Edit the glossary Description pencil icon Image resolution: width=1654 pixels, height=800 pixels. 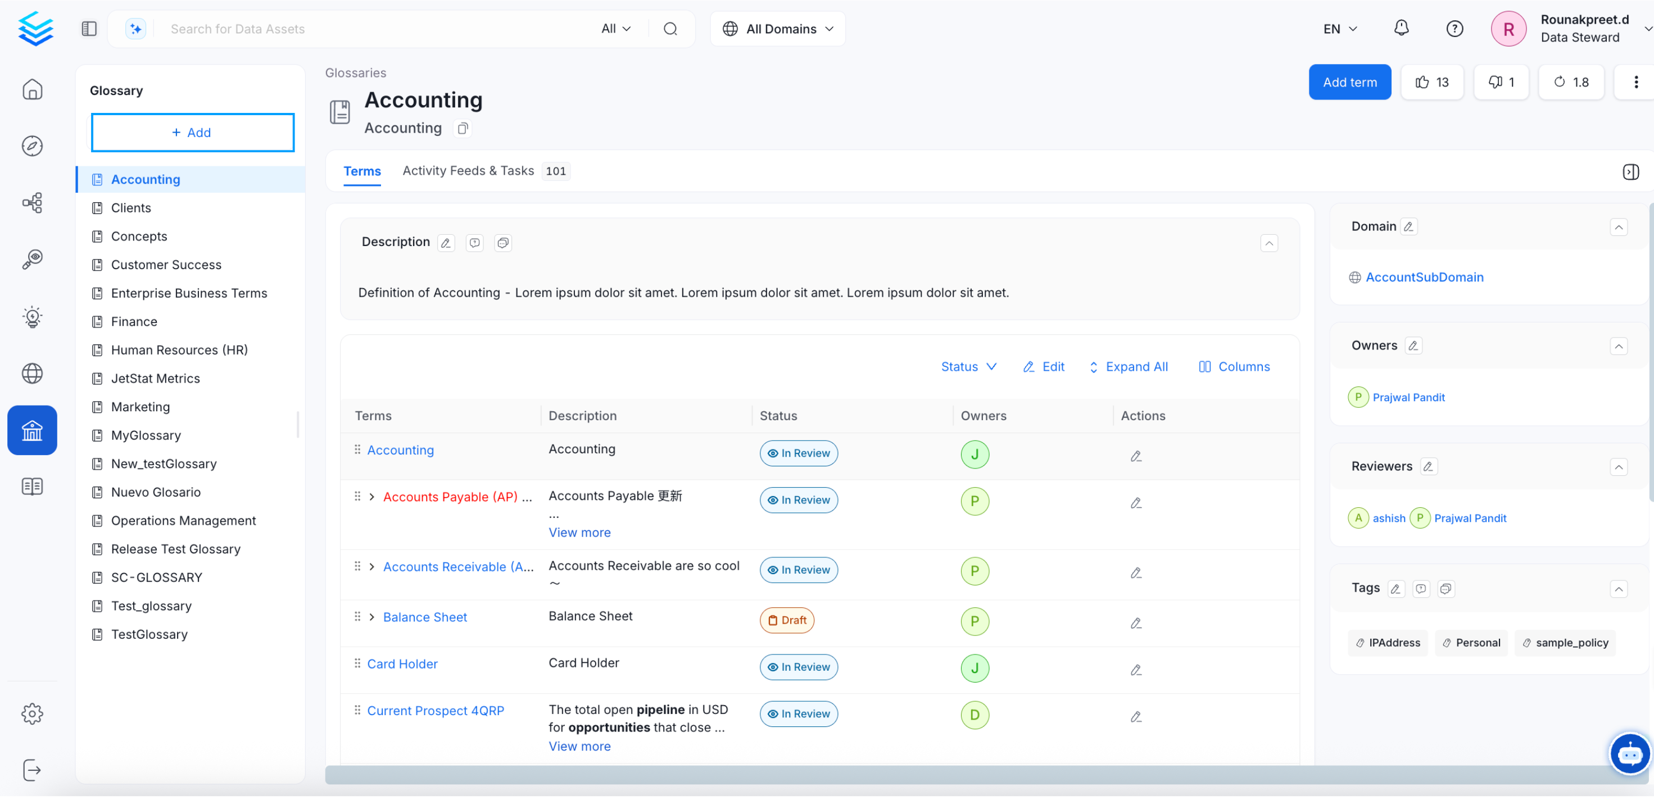[446, 243]
